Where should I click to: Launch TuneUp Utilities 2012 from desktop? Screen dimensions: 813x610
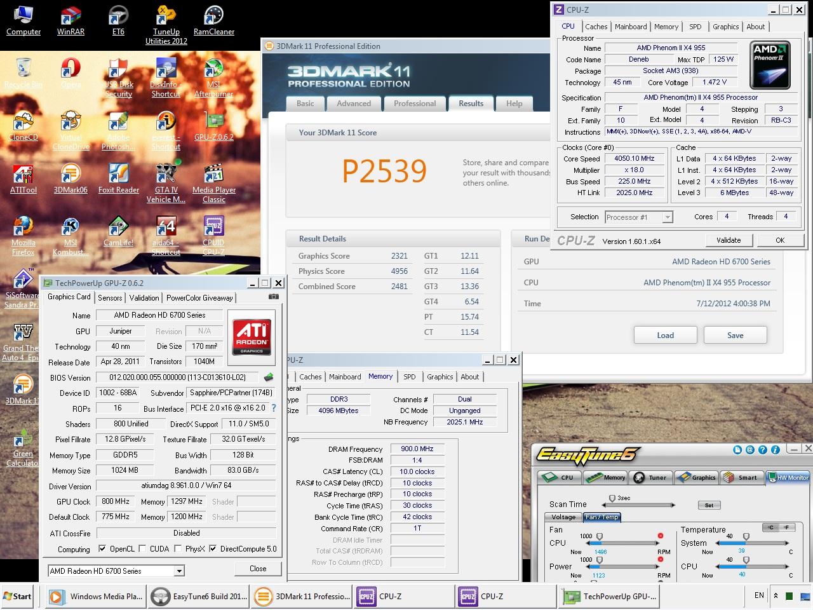coord(166,25)
